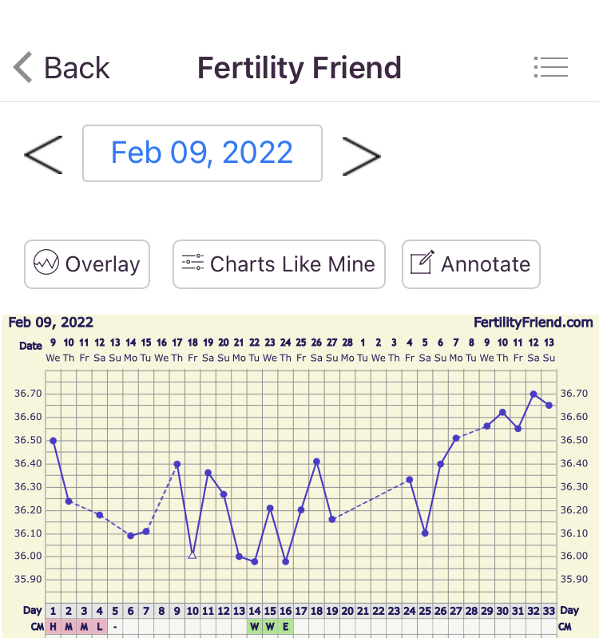Click the Charts Like Mine sliders icon
Screen dimensions: 599x638
pyautogui.click(x=192, y=263)
